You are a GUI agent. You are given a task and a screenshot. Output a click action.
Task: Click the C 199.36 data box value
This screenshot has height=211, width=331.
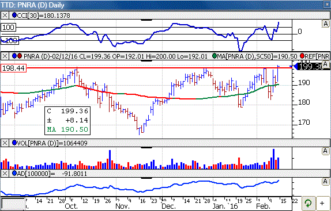[74, 111]
